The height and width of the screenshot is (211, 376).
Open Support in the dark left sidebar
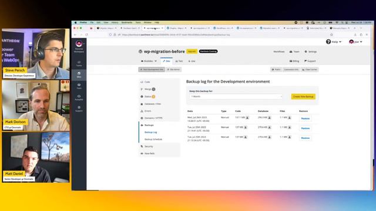[79, 108]
